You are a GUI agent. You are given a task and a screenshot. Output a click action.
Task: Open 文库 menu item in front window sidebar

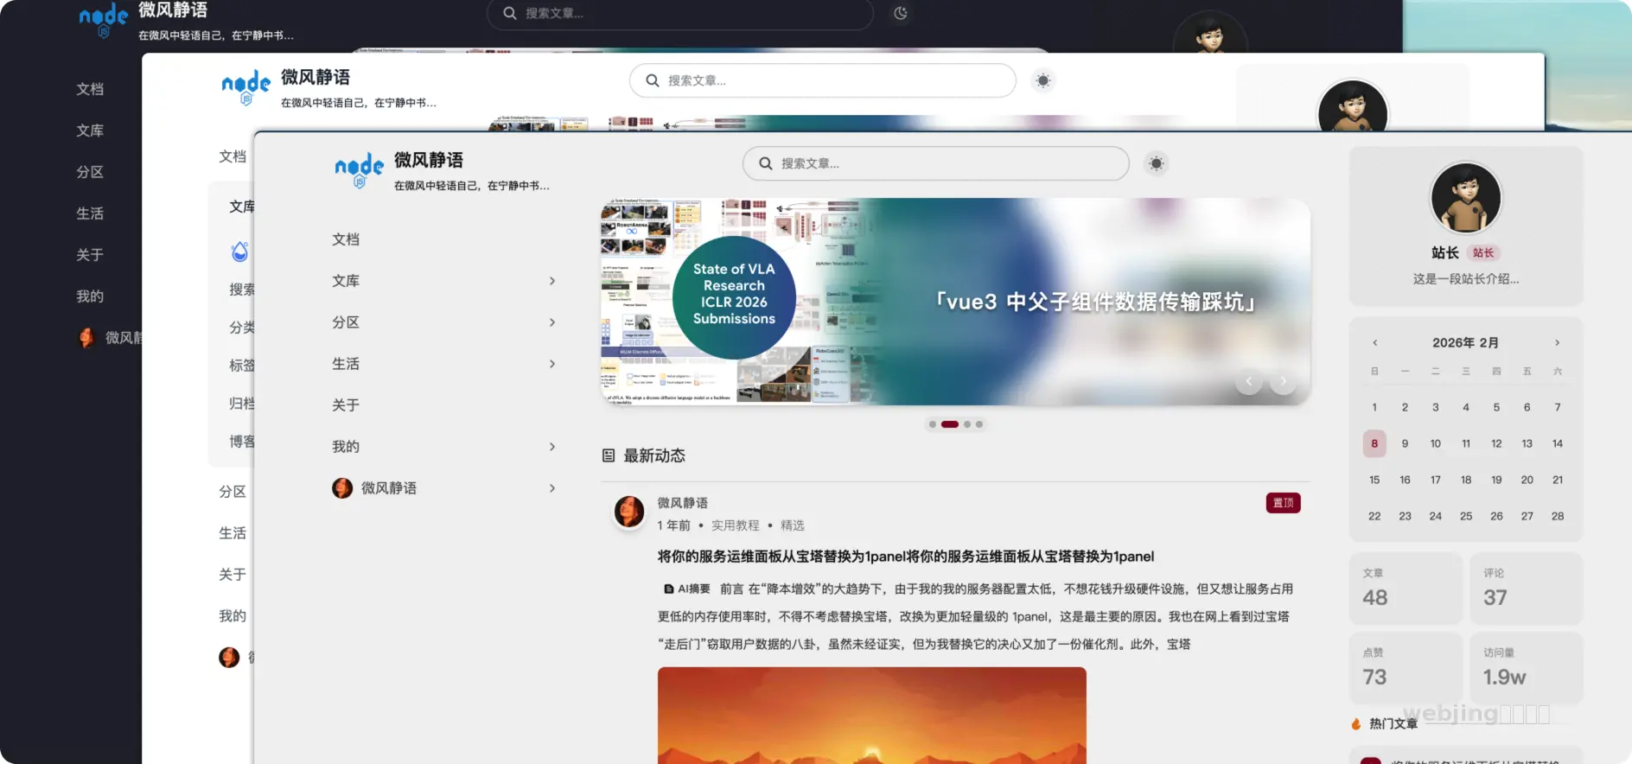point(346,281)
